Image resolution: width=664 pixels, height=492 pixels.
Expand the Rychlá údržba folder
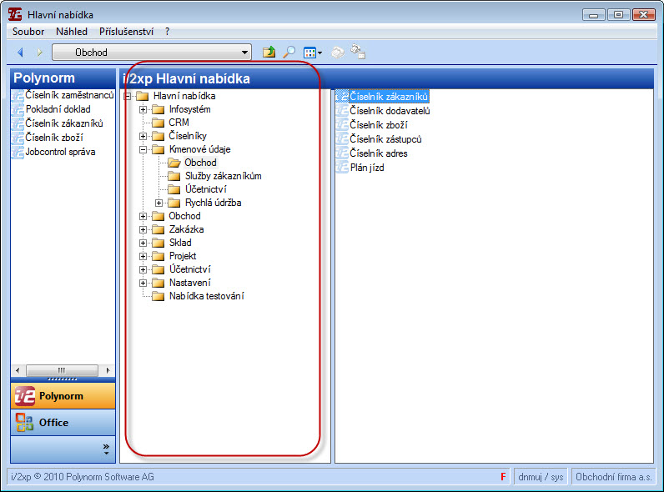point(158,203)
